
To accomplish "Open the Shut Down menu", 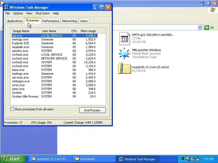I will (x=43, y=13).
